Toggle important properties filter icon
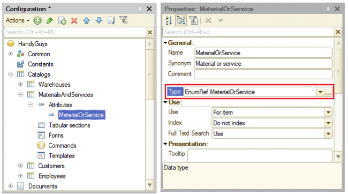The height and width of the screenshot is (194, 348). [x=193, y=20]
